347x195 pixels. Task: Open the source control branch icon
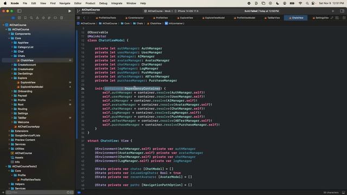pyautogui.click(x=78, y=11)
